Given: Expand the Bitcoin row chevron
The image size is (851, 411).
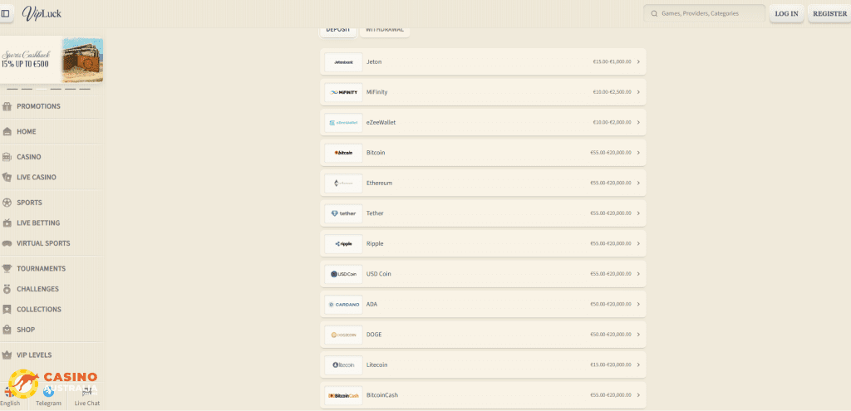Looking at the screenshot, I should (x=638, y=153).
